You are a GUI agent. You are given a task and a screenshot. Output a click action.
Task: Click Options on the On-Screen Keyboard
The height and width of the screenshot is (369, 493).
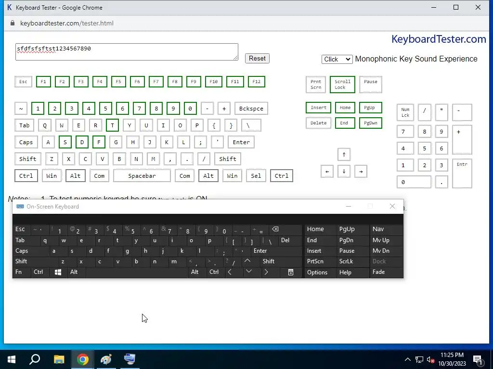pyautogui.click(x=320, y=272)
